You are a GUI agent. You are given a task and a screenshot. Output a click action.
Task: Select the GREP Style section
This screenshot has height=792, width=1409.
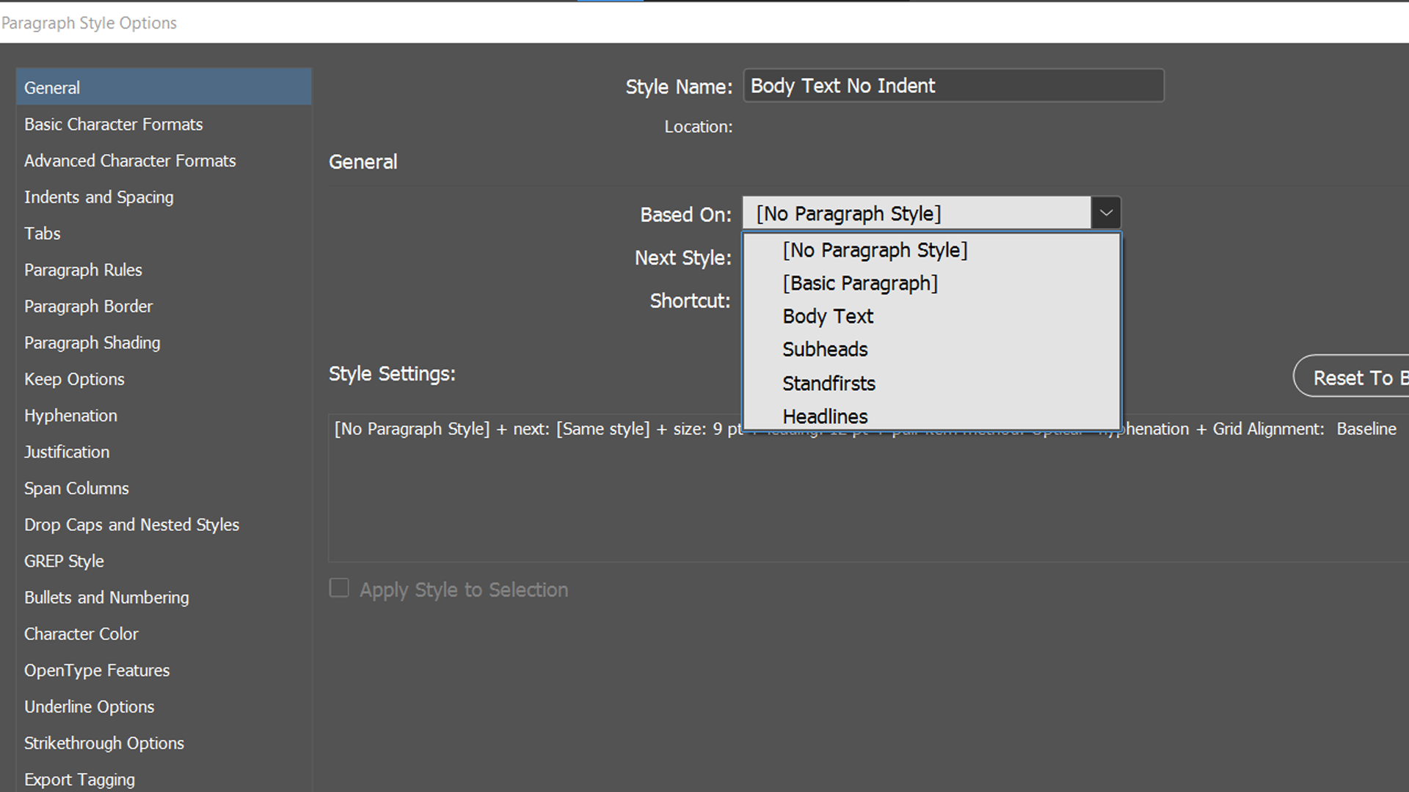pos(64,562)
